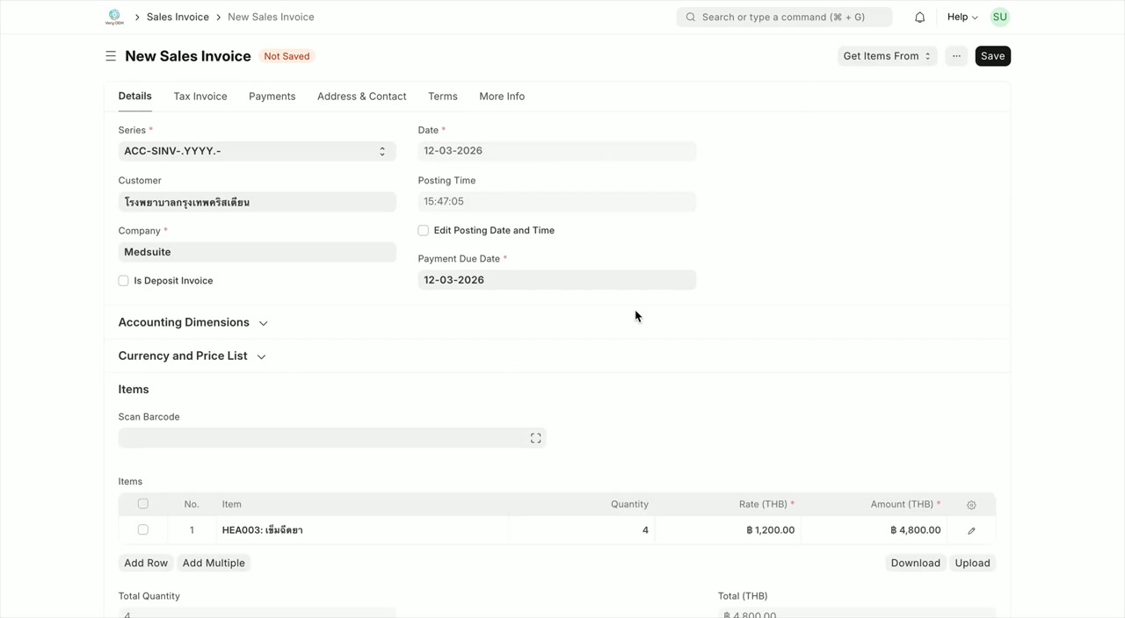Click the search magnifier icon
The height and width of the screenshot is (618, 1125).
(x=690, y=17)
